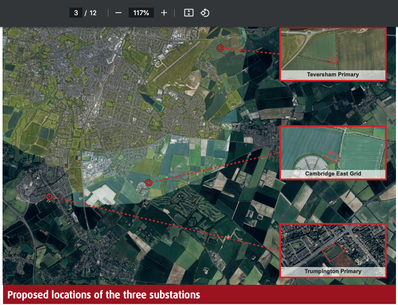
Task: Click the zoom out minus button
Action: click(x=118, y=13)
